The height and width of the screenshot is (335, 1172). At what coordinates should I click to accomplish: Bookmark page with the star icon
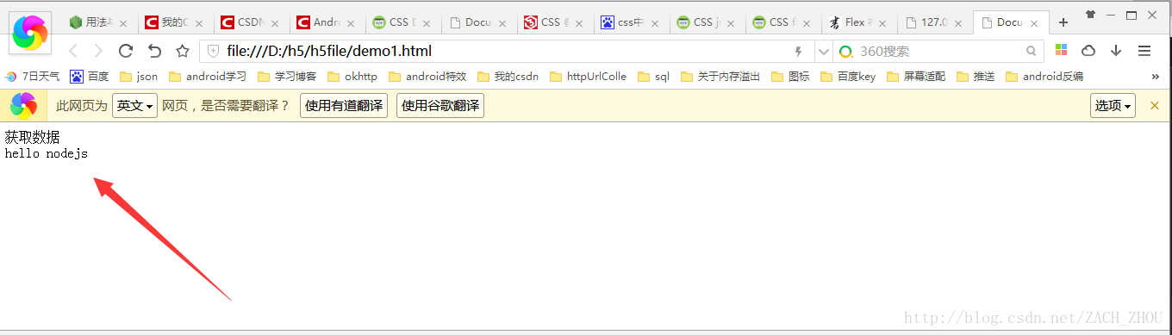point(183,51)
